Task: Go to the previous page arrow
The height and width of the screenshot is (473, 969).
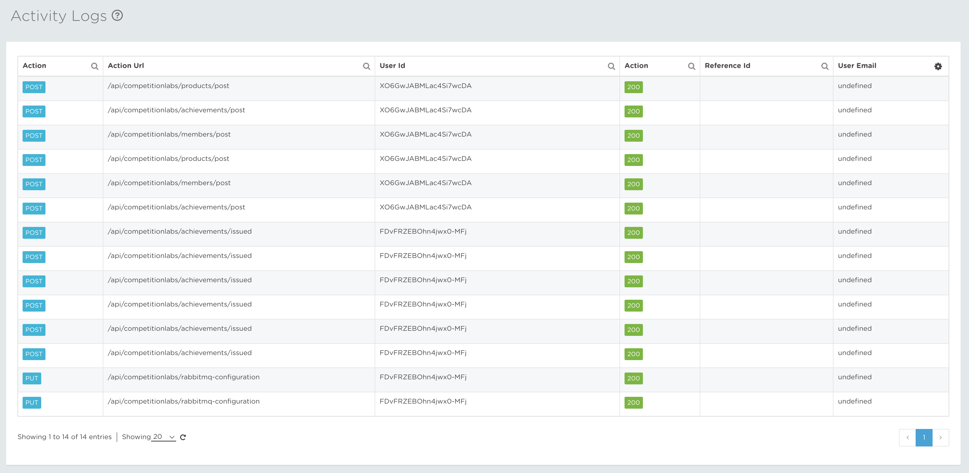Action: 907,437
